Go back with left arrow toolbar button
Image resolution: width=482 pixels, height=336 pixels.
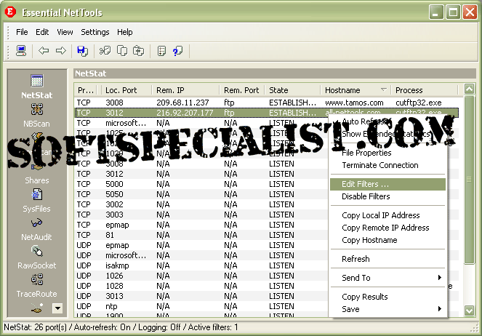[x=44, y=50]
